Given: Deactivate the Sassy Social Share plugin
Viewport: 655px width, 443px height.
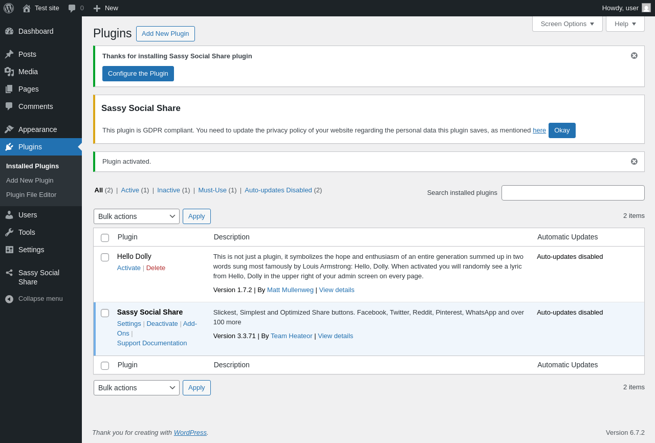Looking at the screenshot, I should pos(162,324).
